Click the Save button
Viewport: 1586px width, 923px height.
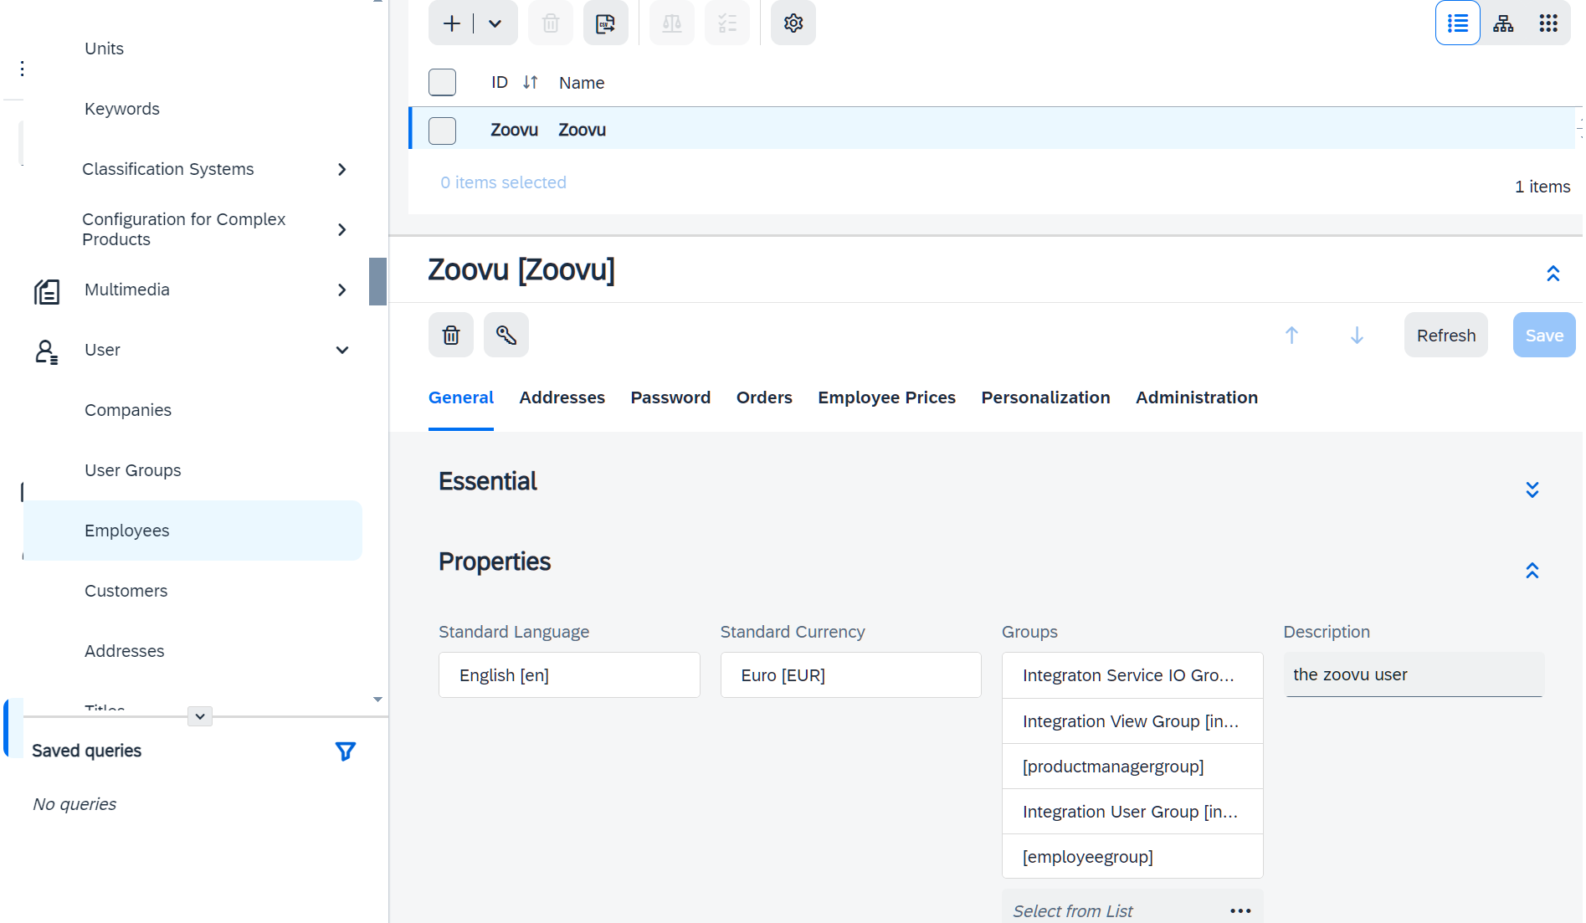(x=1543, y=336)
